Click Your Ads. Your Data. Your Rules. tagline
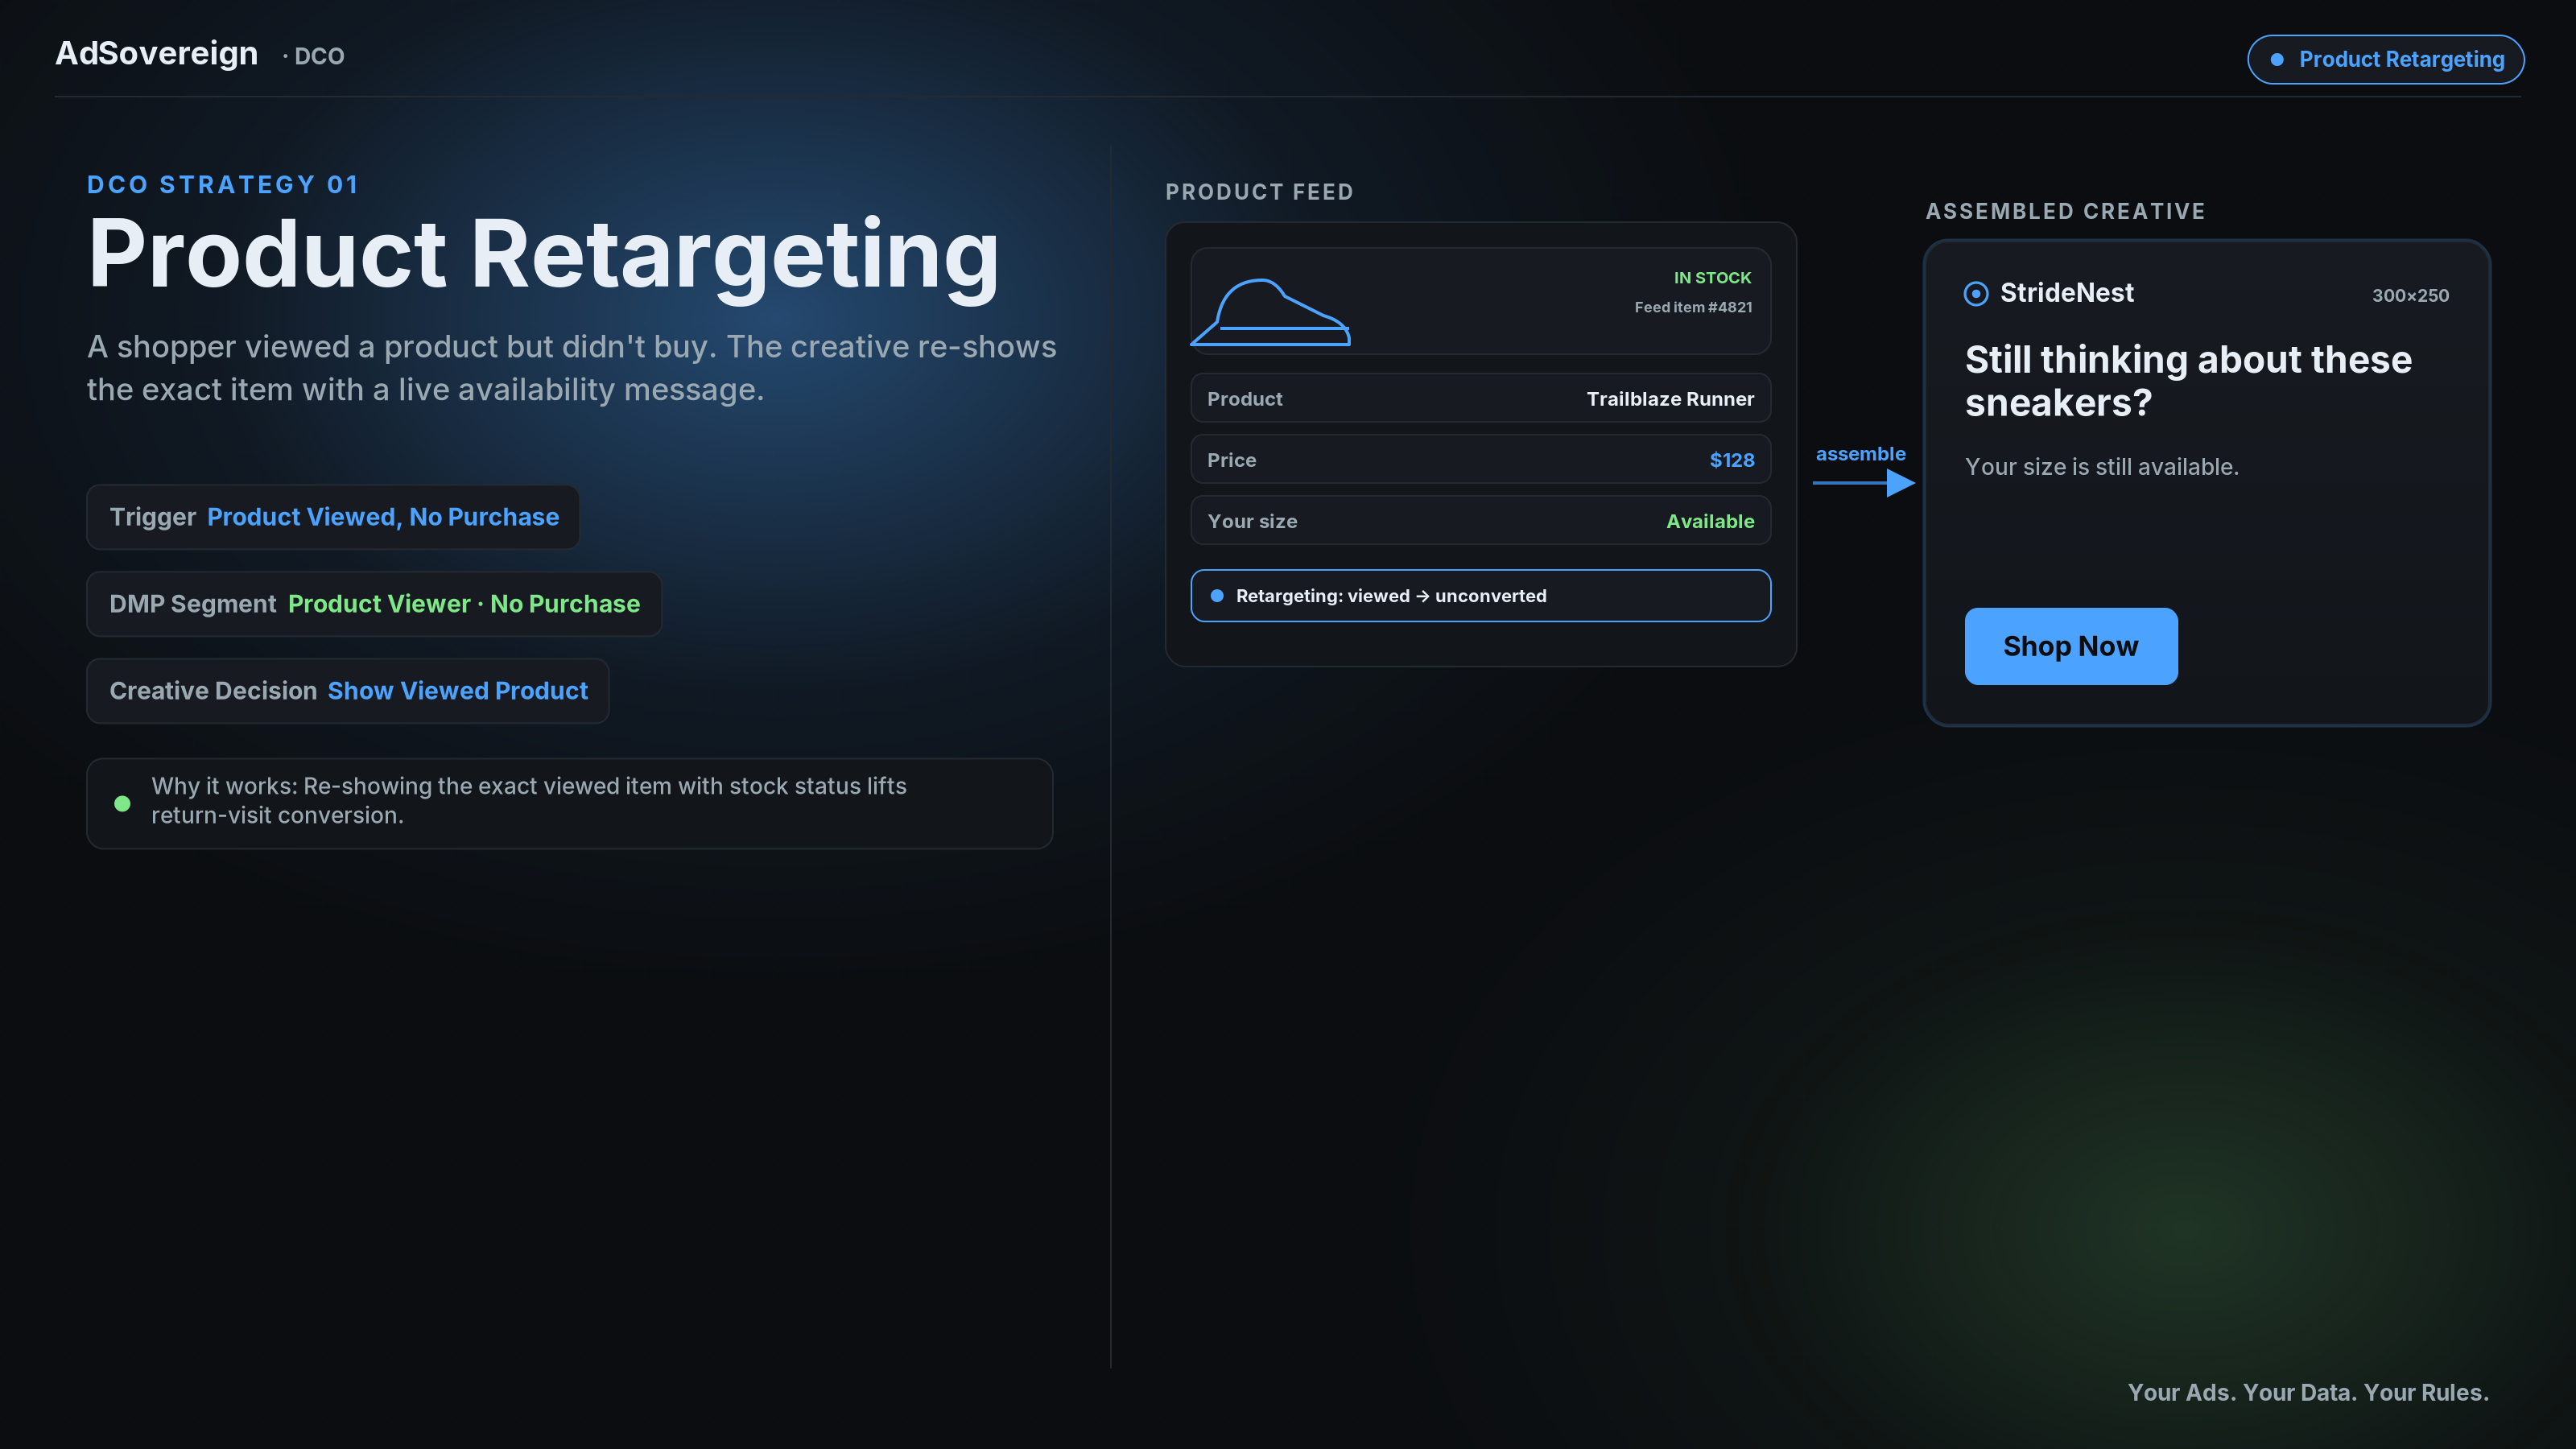This screenshot has height=1449, width=2576. click(2308, 1392)
